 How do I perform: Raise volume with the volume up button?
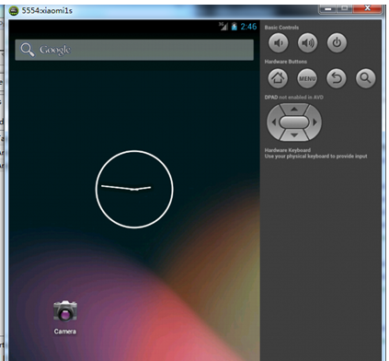coord(307,43)
